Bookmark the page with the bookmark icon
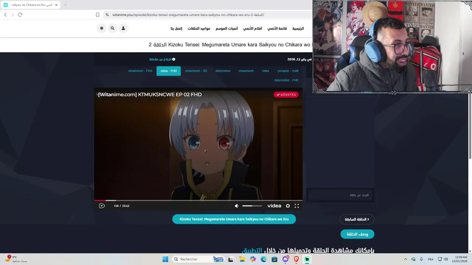The width and height of the screenshot is (472, 265). 97,15
